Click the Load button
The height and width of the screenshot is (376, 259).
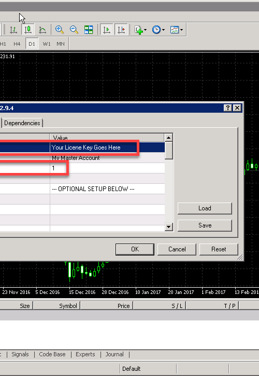coord(205,208)
